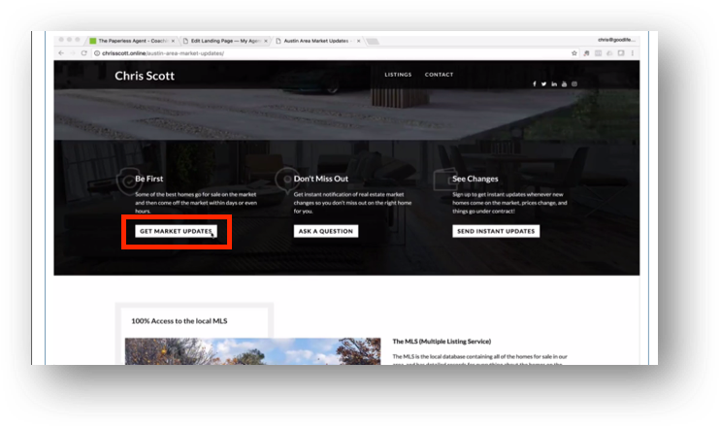The height and width of the screenshot is (428, 721).
Task: Click the See Changes heading
Action: (x=475, y=179)
